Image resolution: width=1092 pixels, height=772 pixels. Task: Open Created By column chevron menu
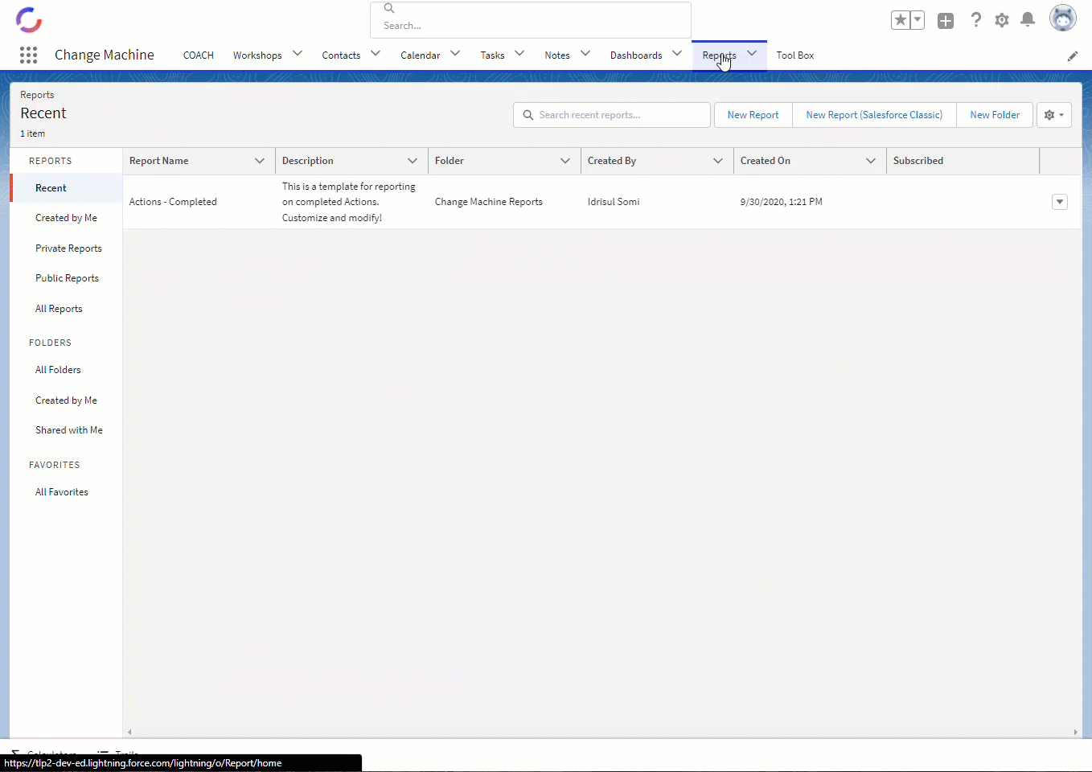718,161
